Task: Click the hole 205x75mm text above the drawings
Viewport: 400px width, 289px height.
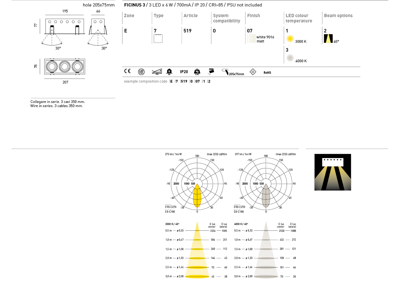Action: click(x=98, y=5)
